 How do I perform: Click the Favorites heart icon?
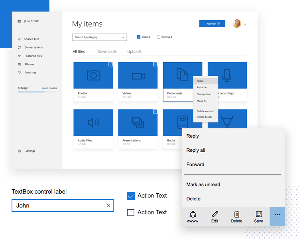(19, 72)
